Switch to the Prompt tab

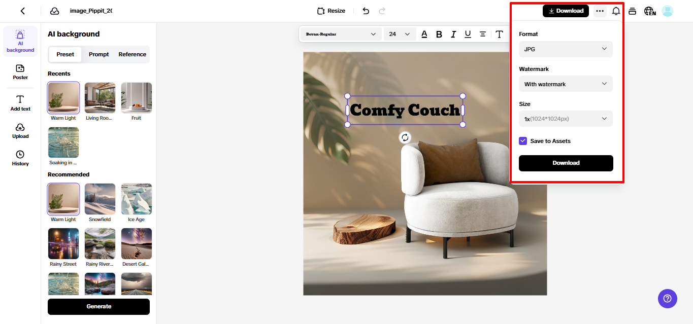pyautogui.click(x=99, y=54)
